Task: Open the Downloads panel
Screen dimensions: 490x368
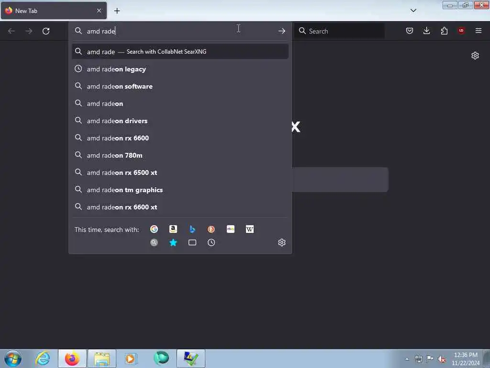Action: 426,31
